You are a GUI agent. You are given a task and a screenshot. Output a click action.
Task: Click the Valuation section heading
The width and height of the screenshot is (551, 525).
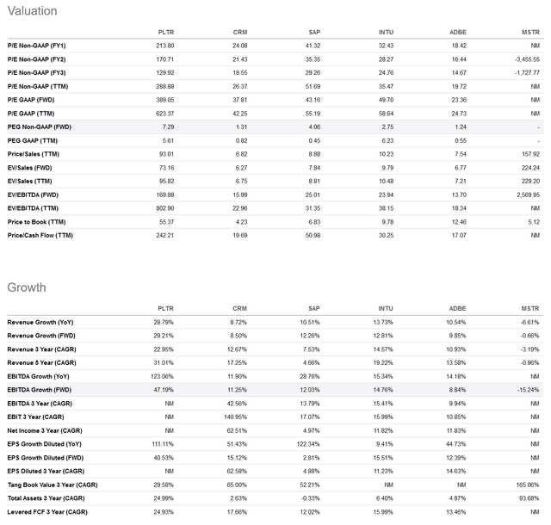coord(33,11)
